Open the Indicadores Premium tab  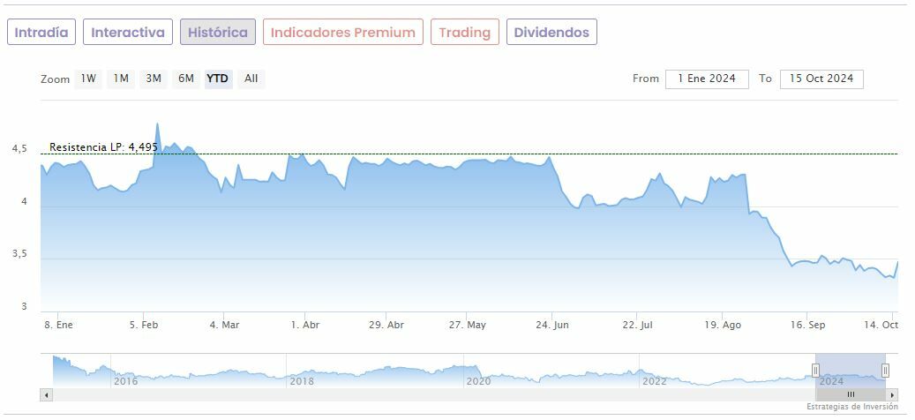342,33
